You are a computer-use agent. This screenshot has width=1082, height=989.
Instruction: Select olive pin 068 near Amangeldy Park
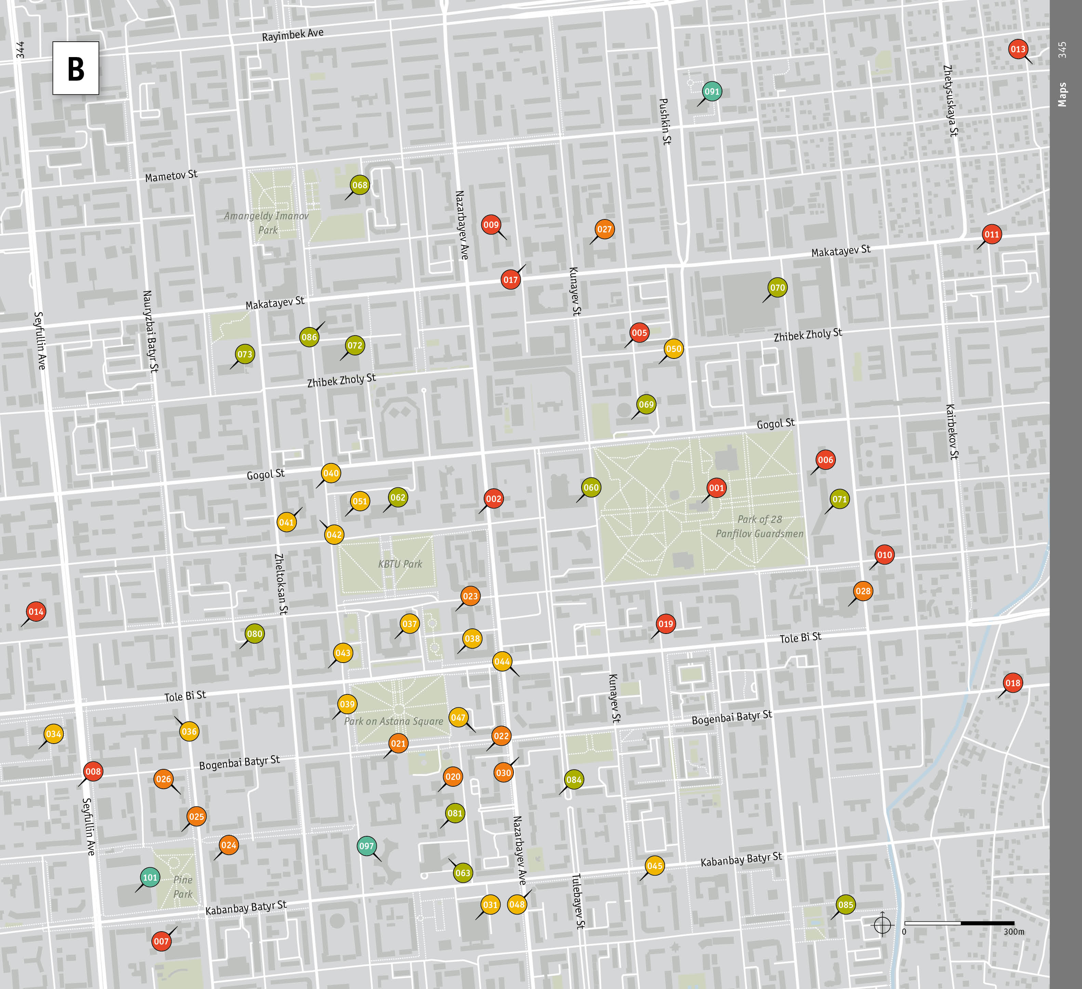pyautogui.click(x=360, y=185)
